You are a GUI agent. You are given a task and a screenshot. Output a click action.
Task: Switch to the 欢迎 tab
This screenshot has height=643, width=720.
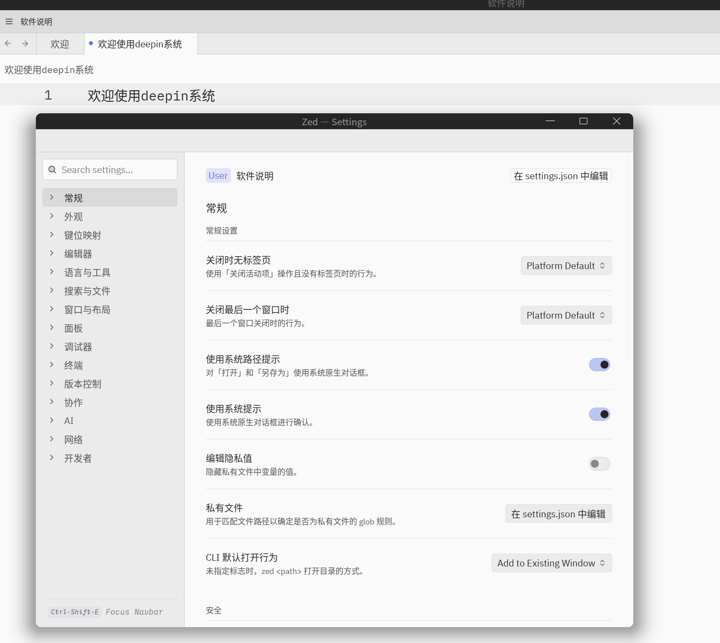pos(60,44)
